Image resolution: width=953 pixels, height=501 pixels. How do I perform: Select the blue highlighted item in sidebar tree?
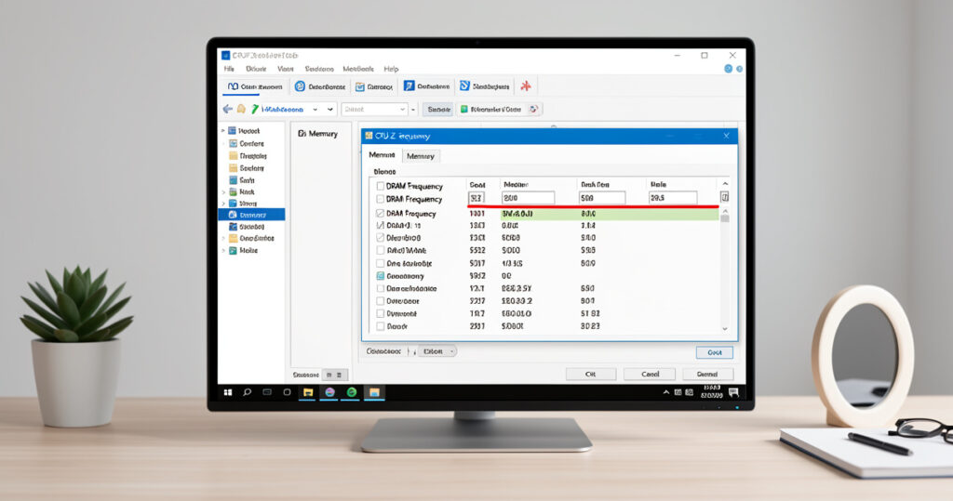click(x=251, y=215)
